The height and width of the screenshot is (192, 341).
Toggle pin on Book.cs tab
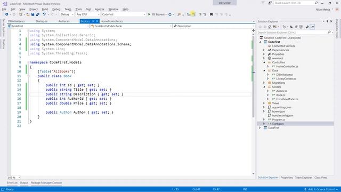point(93,21)
